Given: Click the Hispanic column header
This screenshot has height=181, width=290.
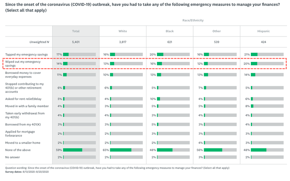Looking at the screenshot, I should tap(264, 31).
